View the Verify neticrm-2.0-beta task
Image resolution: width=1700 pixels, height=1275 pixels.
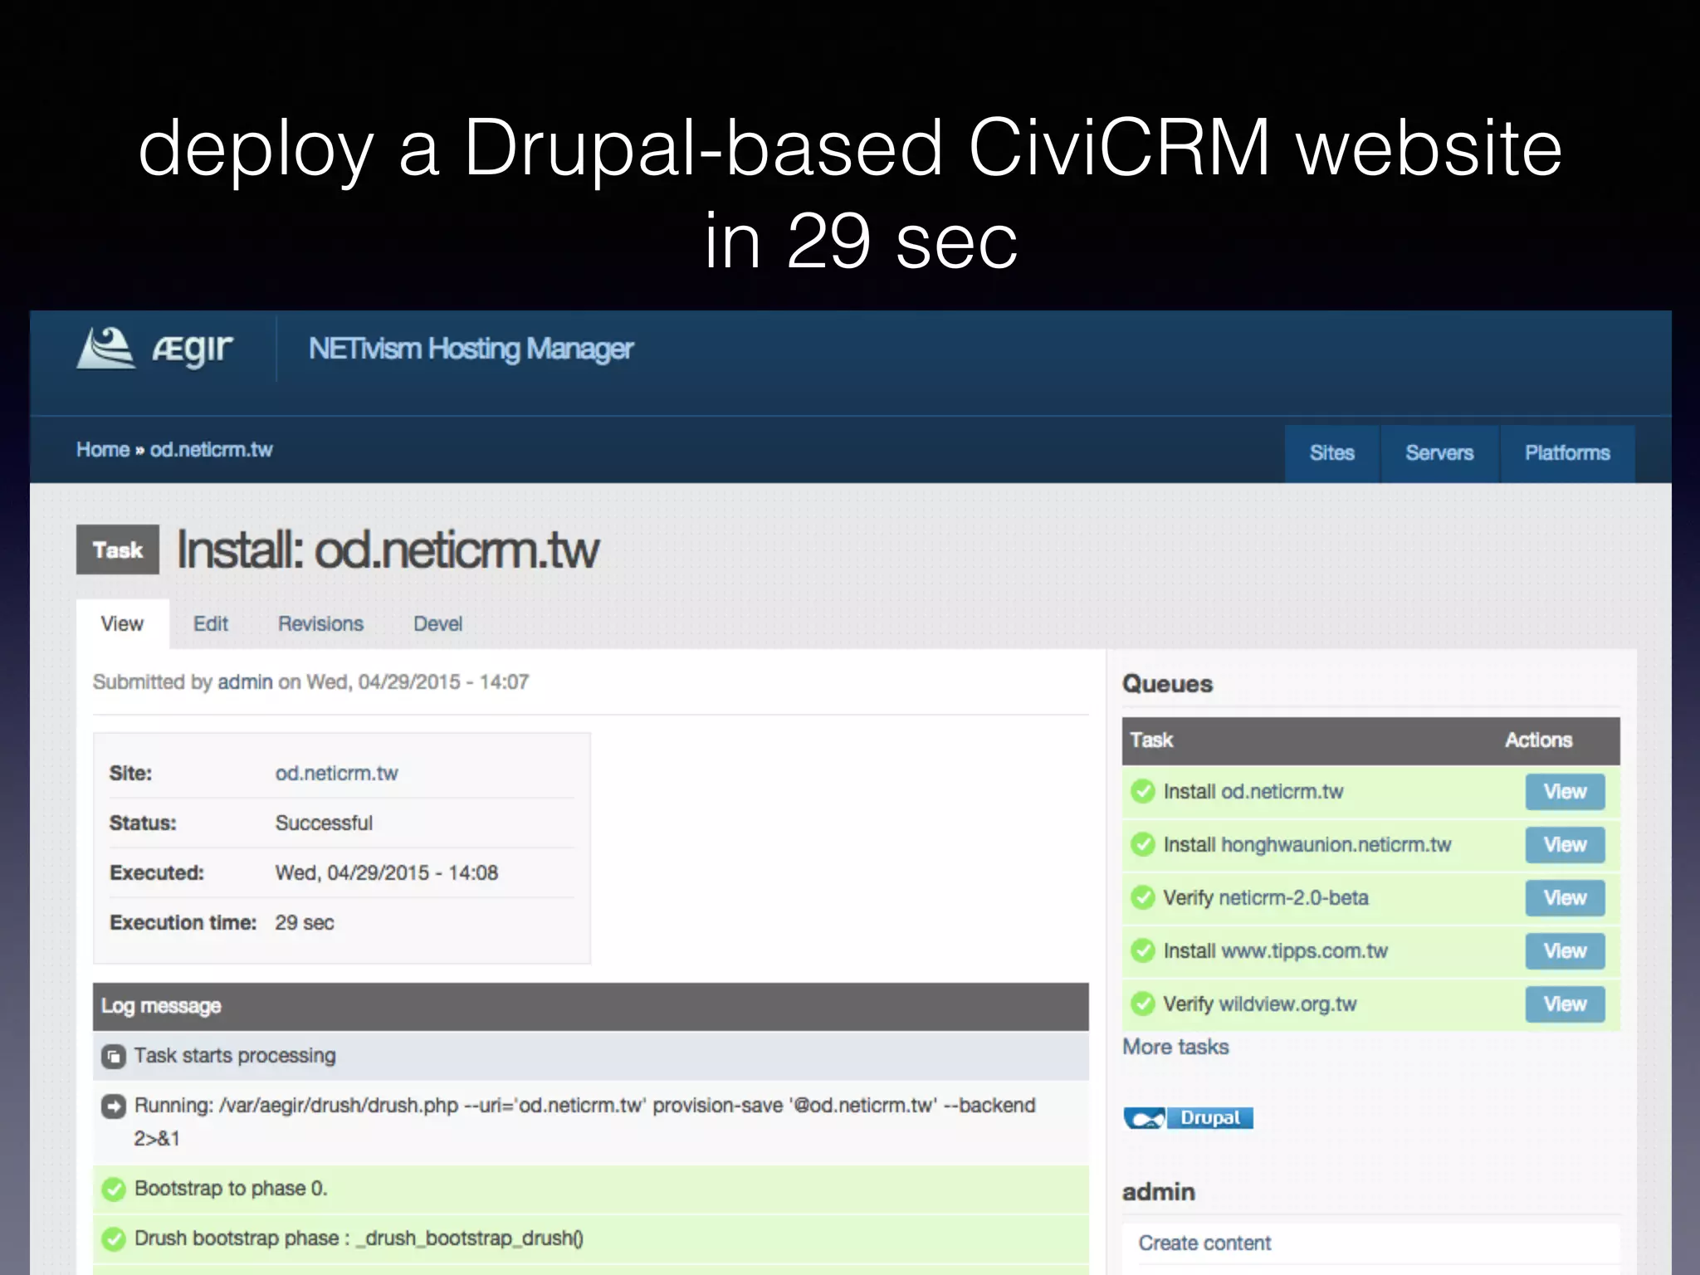click(1565, 898)
